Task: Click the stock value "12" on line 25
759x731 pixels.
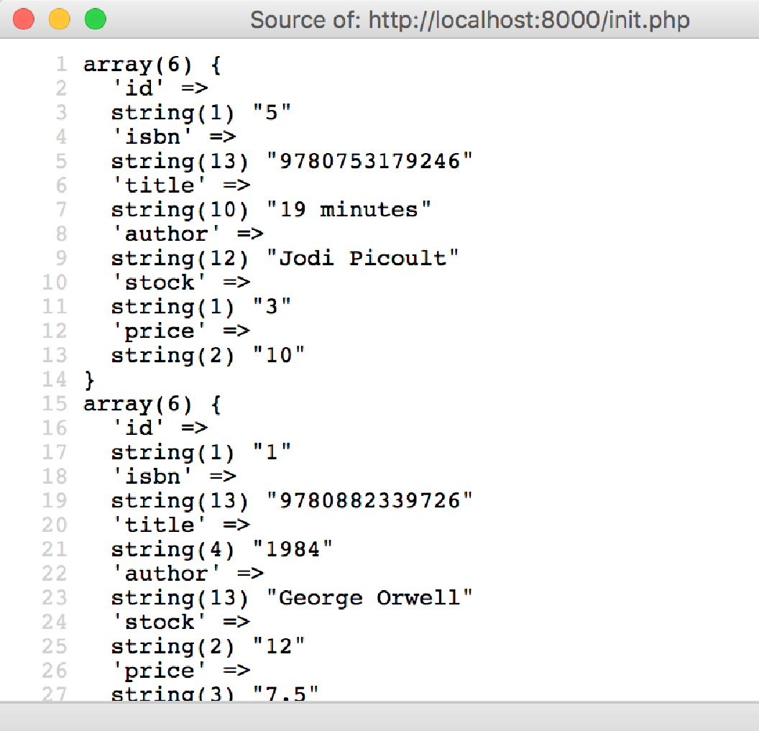Action: click(x=279, y=646)
